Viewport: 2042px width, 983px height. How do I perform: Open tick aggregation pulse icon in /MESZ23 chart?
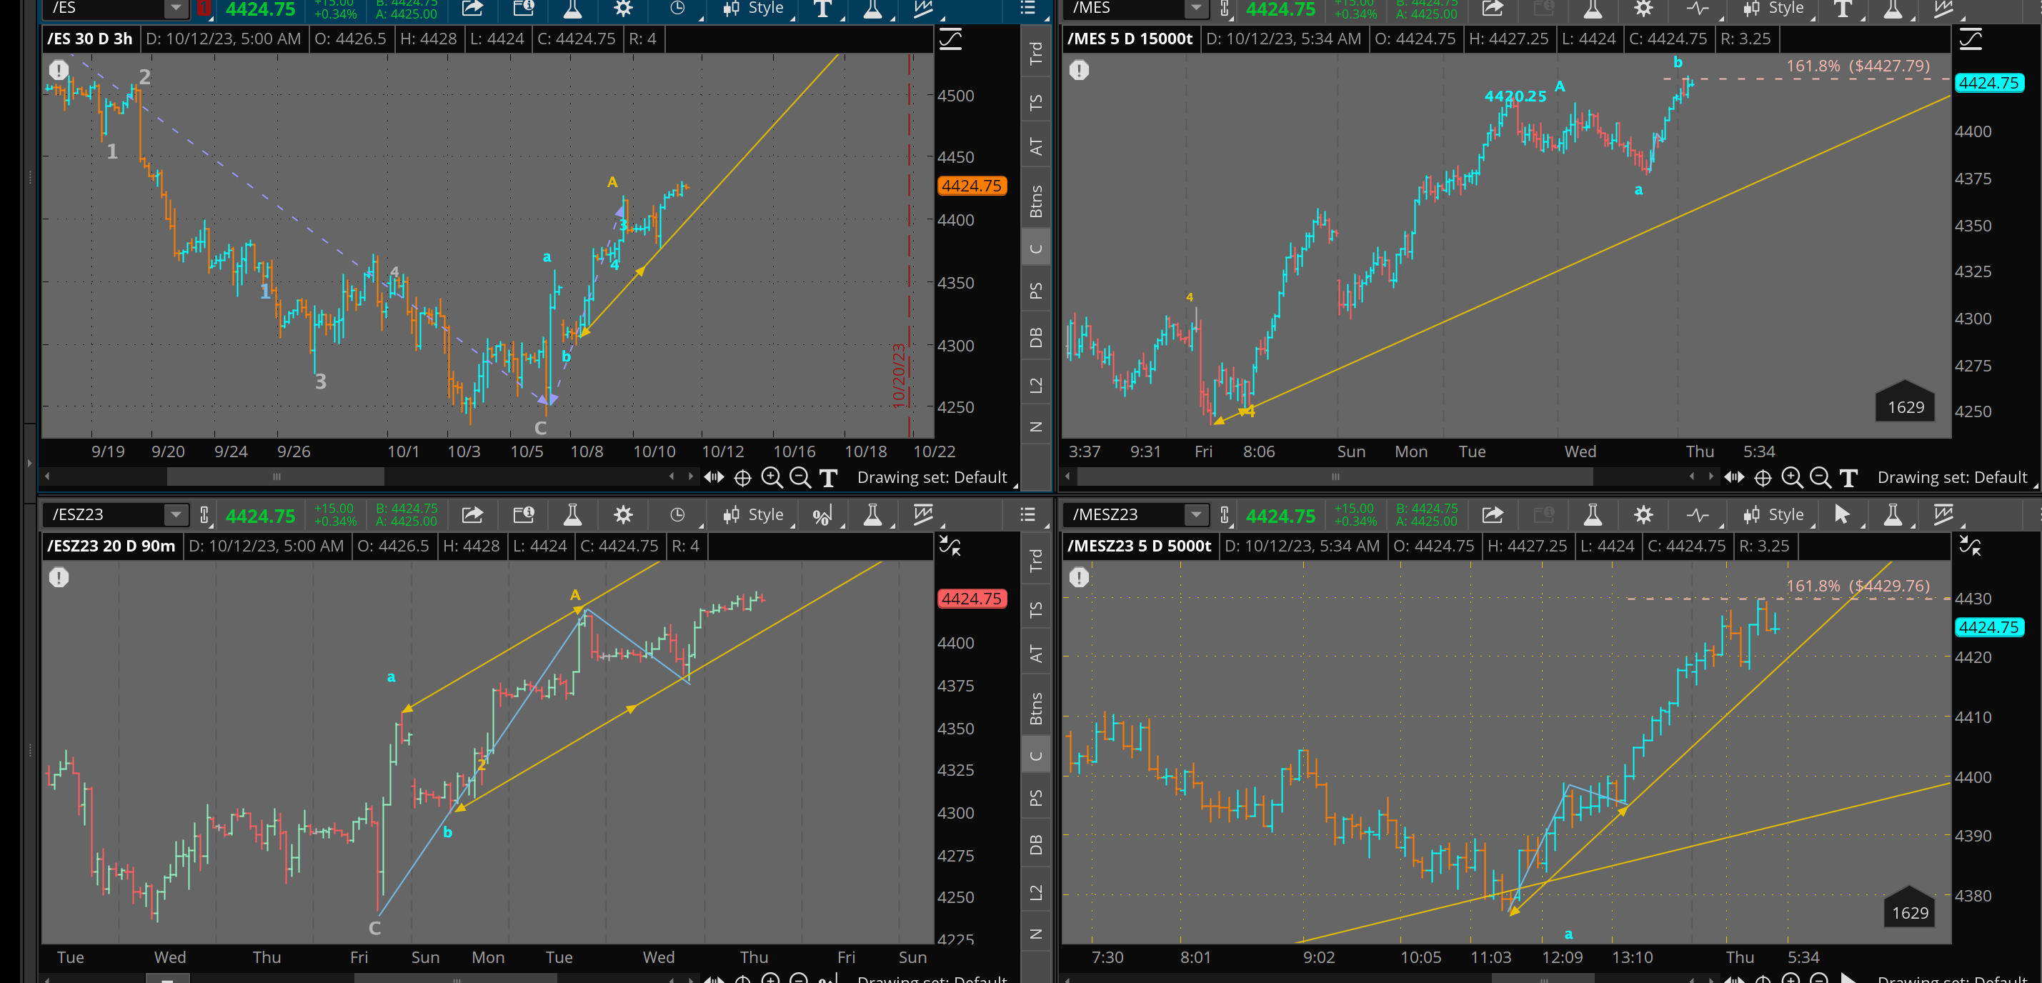(x=1697, y=515)
